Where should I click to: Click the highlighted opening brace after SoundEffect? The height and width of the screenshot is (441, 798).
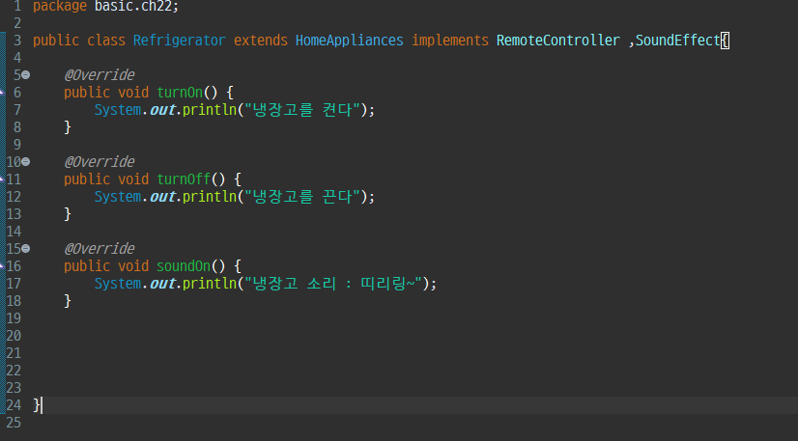(726, 41)
